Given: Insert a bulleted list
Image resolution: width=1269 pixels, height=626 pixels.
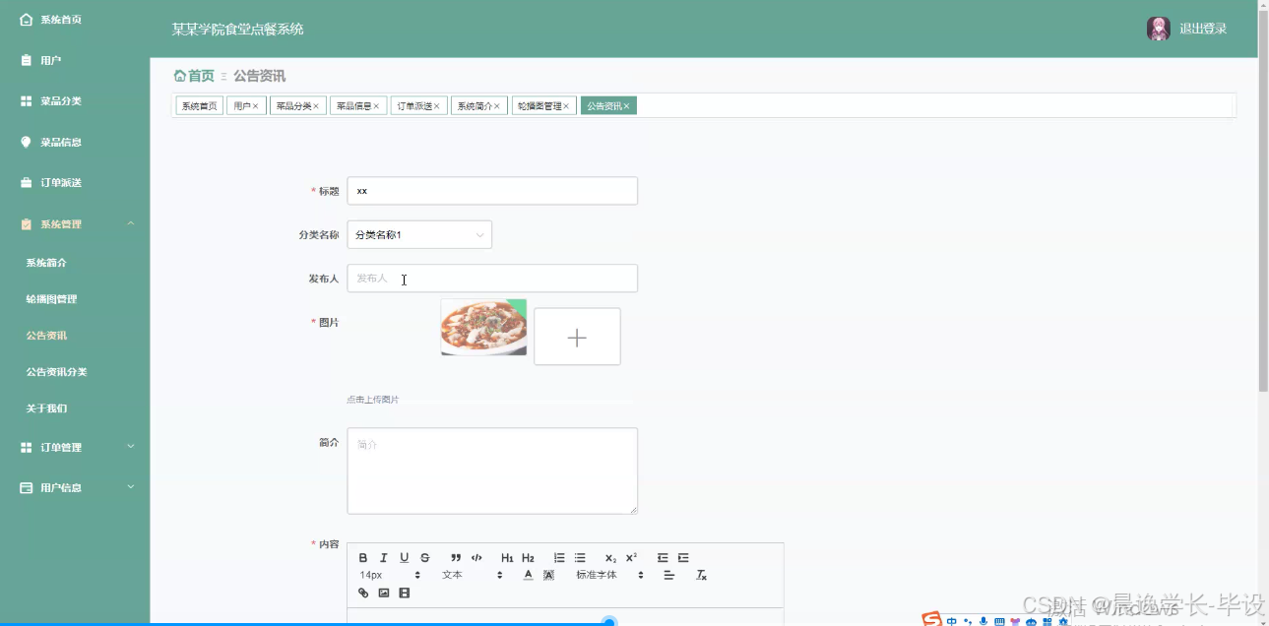Looking at the screenshot, I should (x=580, y=558).
